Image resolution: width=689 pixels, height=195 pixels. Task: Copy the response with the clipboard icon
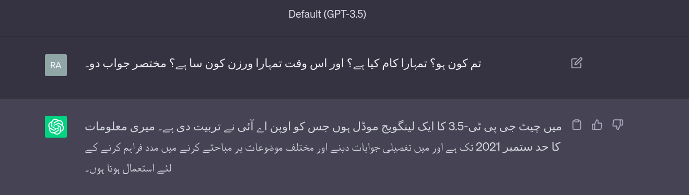click(x=577, y=125)
